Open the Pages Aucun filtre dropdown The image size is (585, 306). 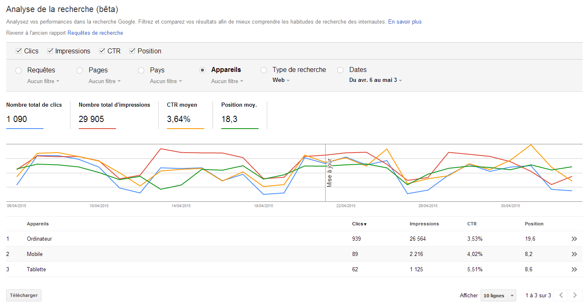(104, 81)
